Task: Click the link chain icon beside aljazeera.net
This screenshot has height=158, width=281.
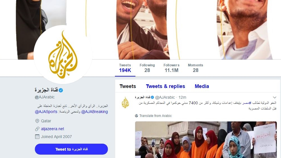Action: [x=37, y=129]
